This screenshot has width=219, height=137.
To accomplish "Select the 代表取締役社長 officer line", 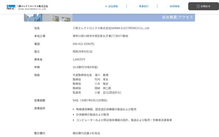I will click(x=90, y=75).
